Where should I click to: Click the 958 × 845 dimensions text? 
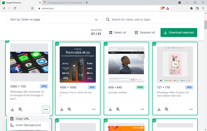(x=115, y=87)
